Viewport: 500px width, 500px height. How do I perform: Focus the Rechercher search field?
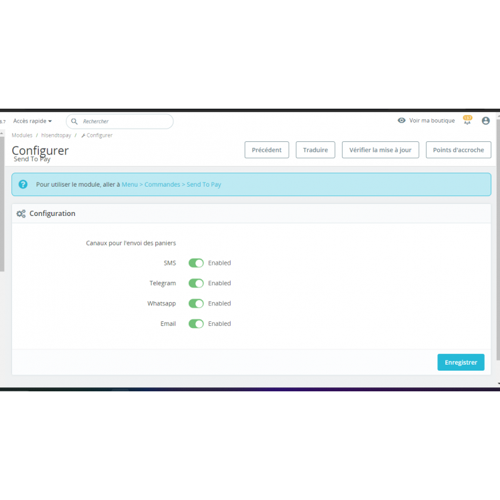[125, 121]
